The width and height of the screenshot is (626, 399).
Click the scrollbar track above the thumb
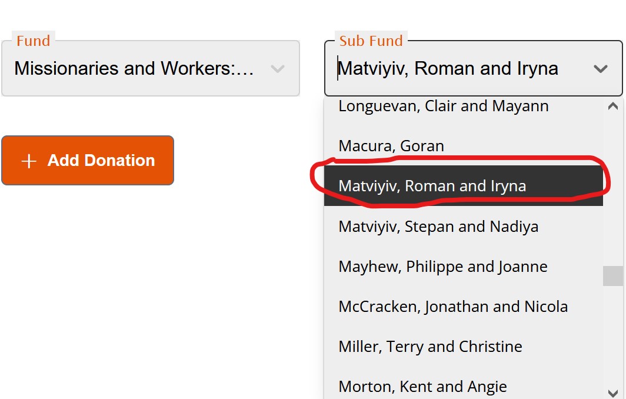[x=612, y=188]
